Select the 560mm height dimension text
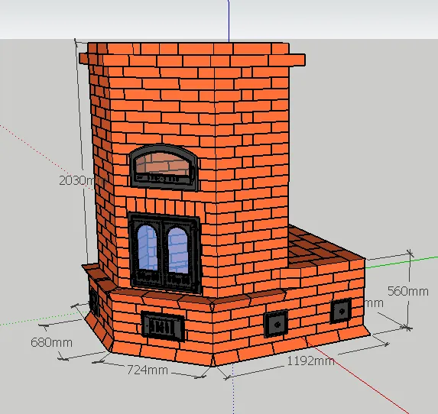 (x=408, y=292)
